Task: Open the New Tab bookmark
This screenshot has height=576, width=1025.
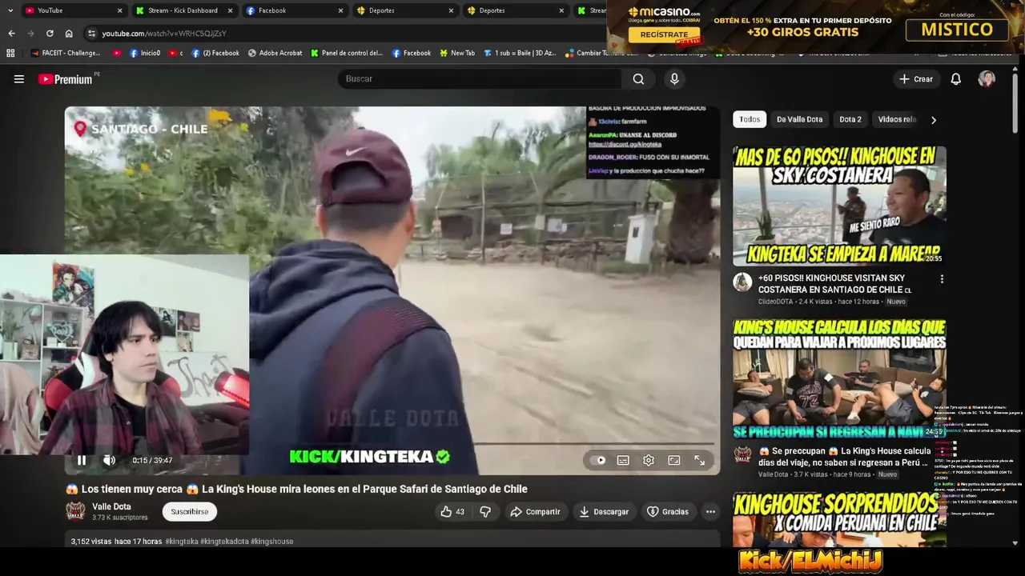Action: pyautogui.click(x=456, y=53)
